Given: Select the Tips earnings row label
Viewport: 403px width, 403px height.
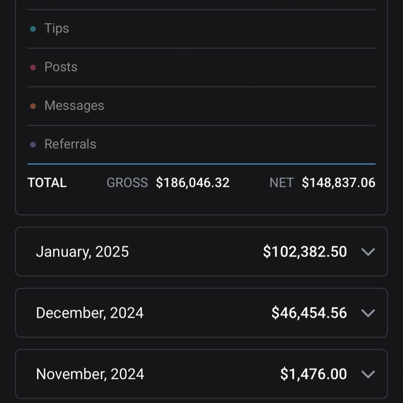Looking at the screenshot, I should pos(56,29).
